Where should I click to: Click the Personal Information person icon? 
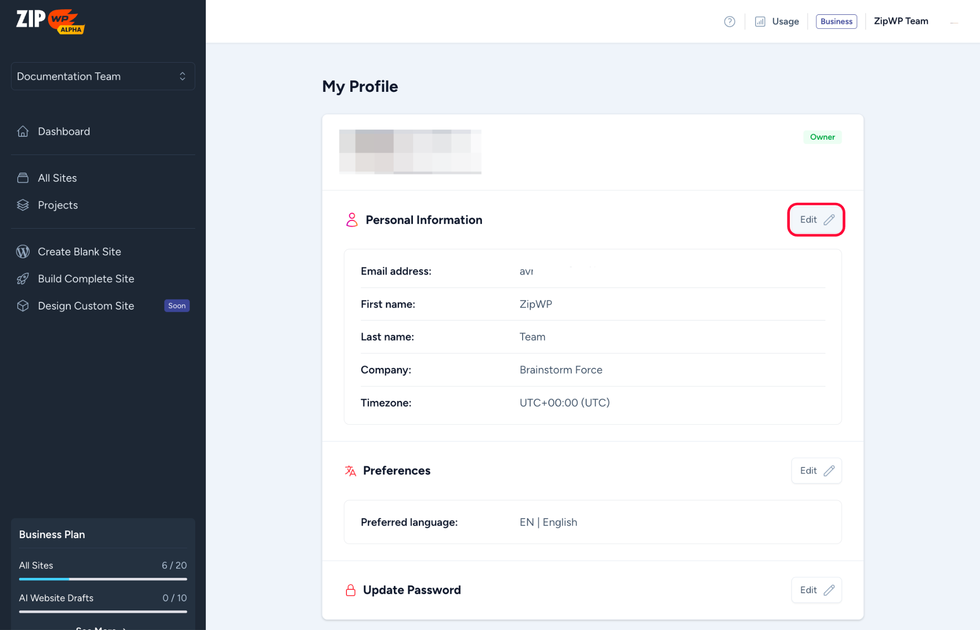point(352,220)
